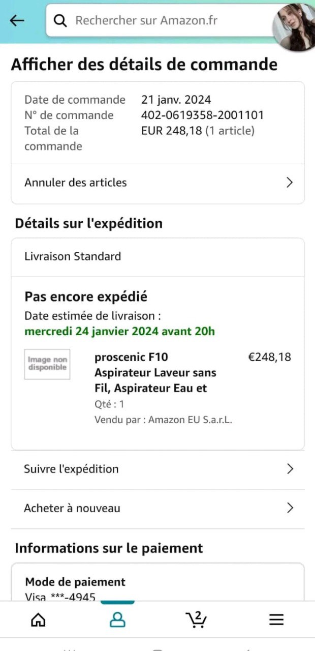Open the hamburger menu icon
Image resolution: width=315 pixels, height=651 pixels.
pyautogui.click(x=276, y=619)
